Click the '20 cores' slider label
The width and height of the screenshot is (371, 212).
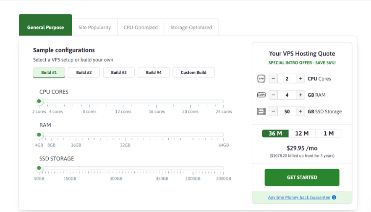point(190,111)
